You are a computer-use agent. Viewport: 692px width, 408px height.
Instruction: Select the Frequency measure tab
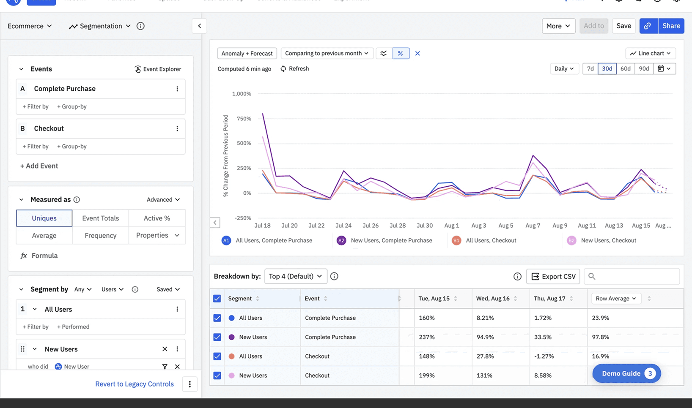click(x=101, y=236)
